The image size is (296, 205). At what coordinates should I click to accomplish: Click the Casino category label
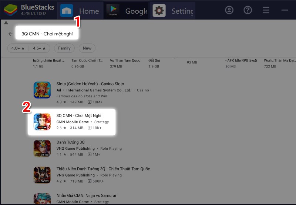coord(143,90)
